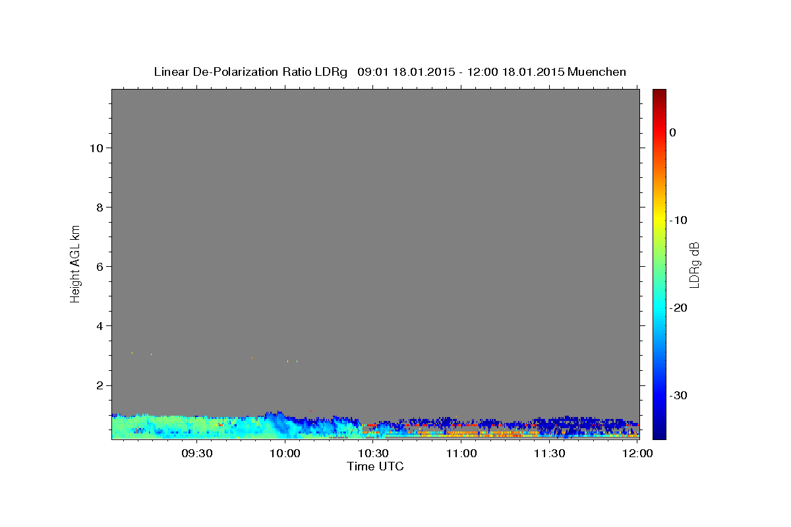
Task: Click the 09:30 time tick label
Action: click(197, 453)
